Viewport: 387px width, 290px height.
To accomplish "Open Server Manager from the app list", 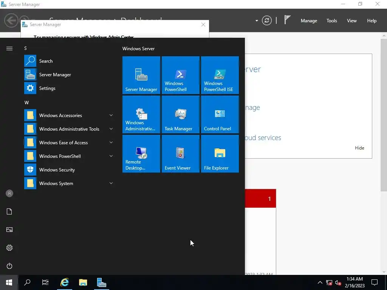I will coord(69,74).
